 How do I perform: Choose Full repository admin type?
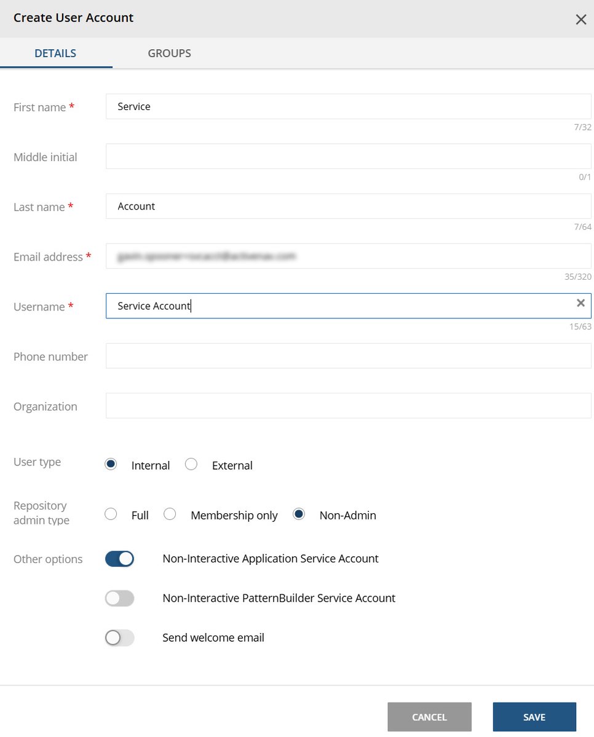tap(111, 513)
